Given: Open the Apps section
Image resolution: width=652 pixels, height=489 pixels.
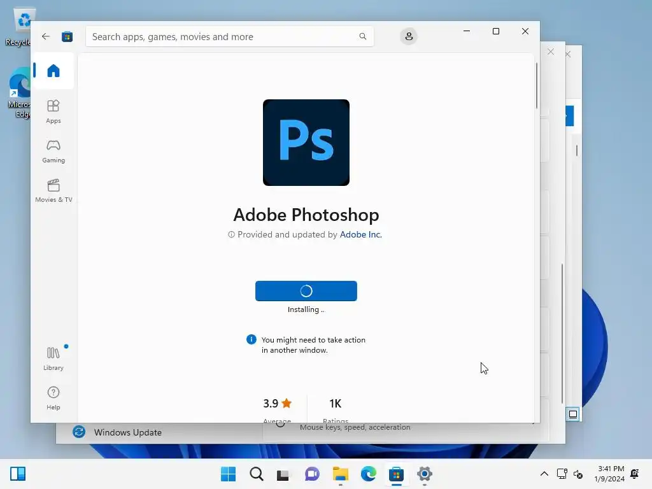Looking at the screenshot, I should point(53,111).
